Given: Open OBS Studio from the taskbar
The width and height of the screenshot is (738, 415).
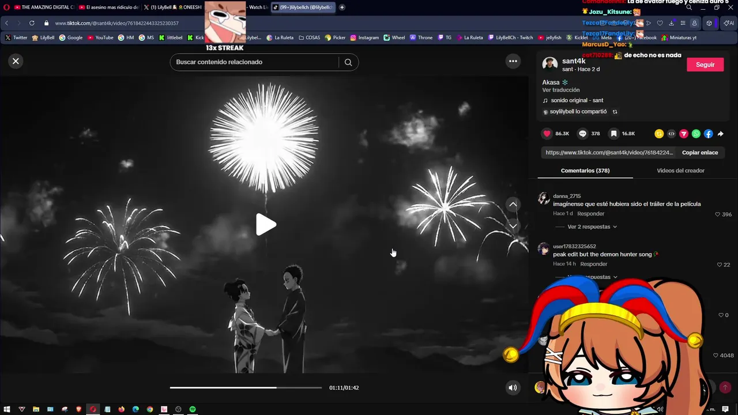Looking at the screenshot, I should coord(178,409).
